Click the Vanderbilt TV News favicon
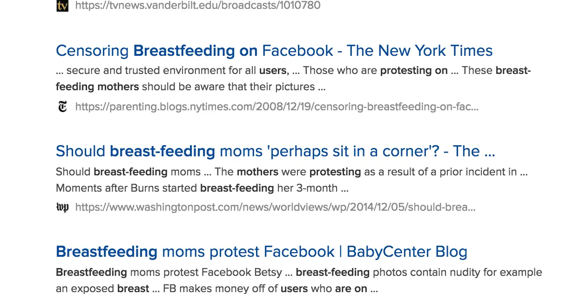Viewport: 587px width, 294px height. (62, 6)
